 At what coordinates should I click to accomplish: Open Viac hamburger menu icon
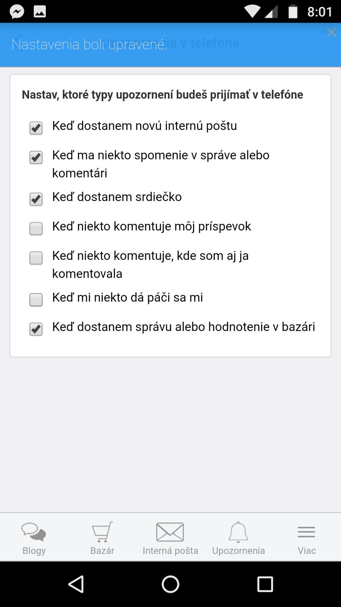(x=307, y=532)
